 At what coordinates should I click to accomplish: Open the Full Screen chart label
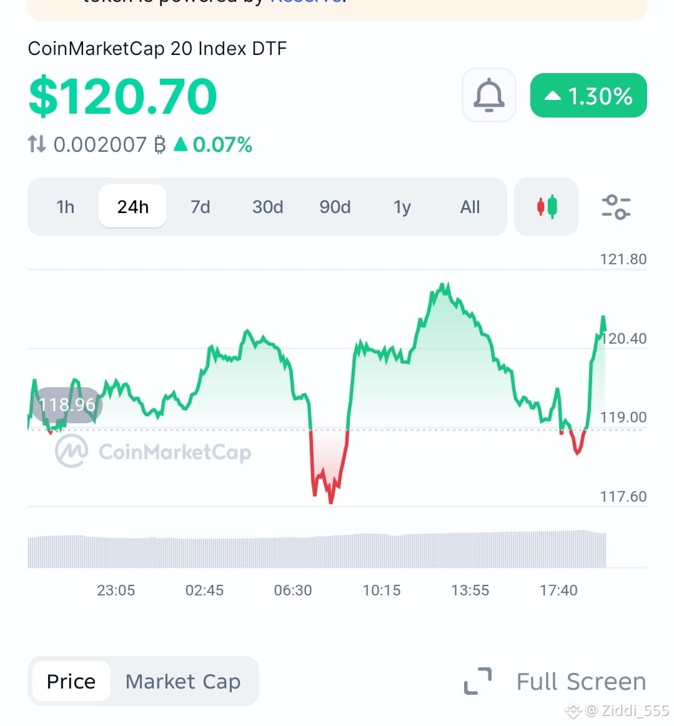coord(581,681)
